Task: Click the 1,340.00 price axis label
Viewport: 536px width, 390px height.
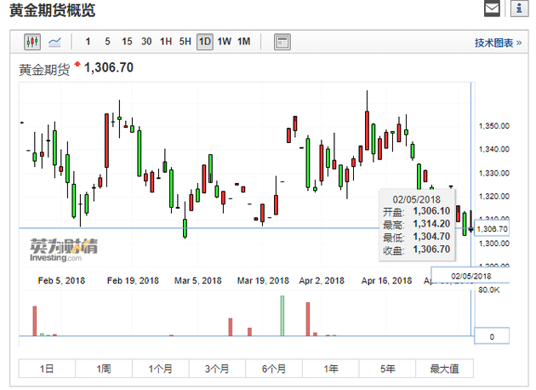Action: (494, 149)
